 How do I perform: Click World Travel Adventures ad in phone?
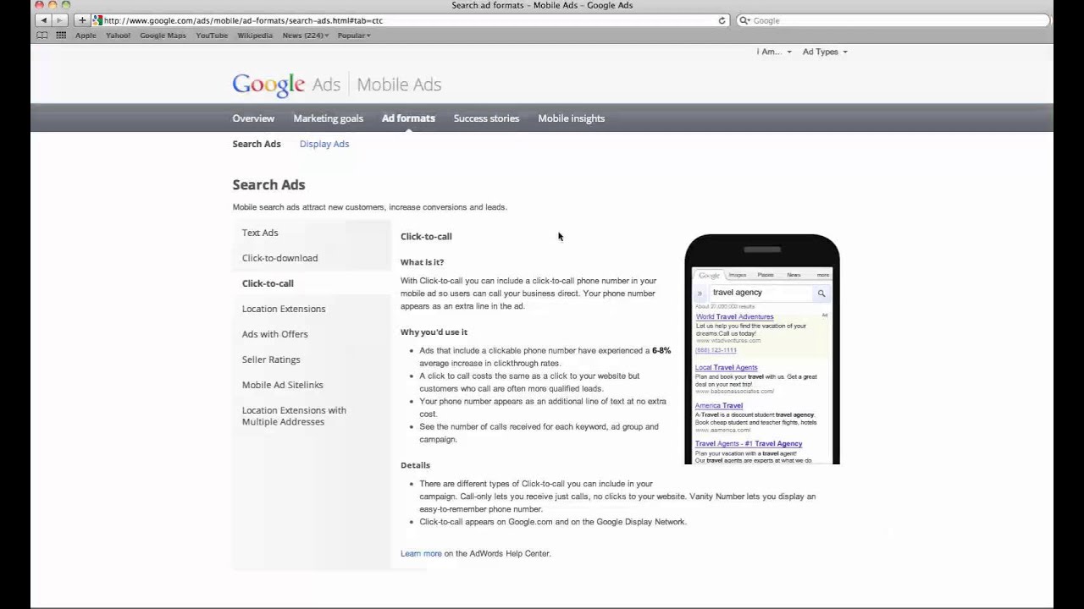click(x=734, y=316)
